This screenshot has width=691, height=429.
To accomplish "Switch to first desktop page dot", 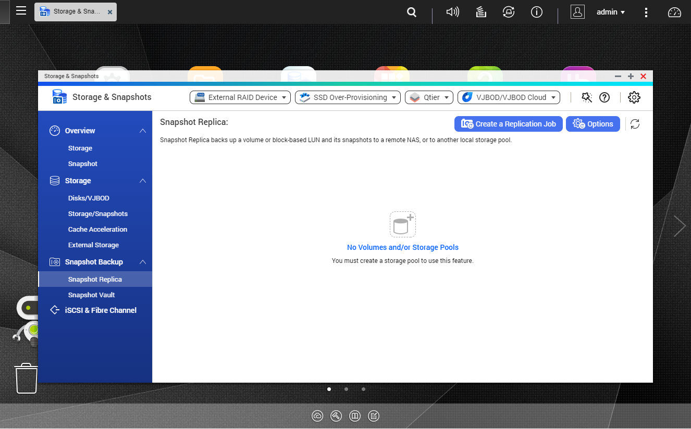I will click(329, 389).
